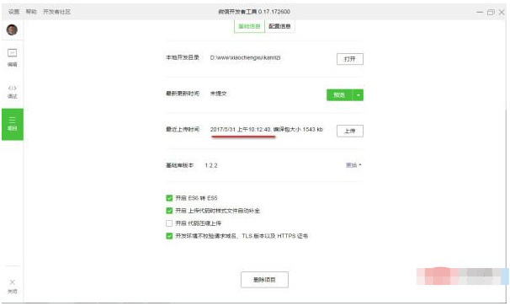Viewport: 510px width, 306px height.
Task: Click the upload time text 2017/5/31
Action: (x=223, y=129)
